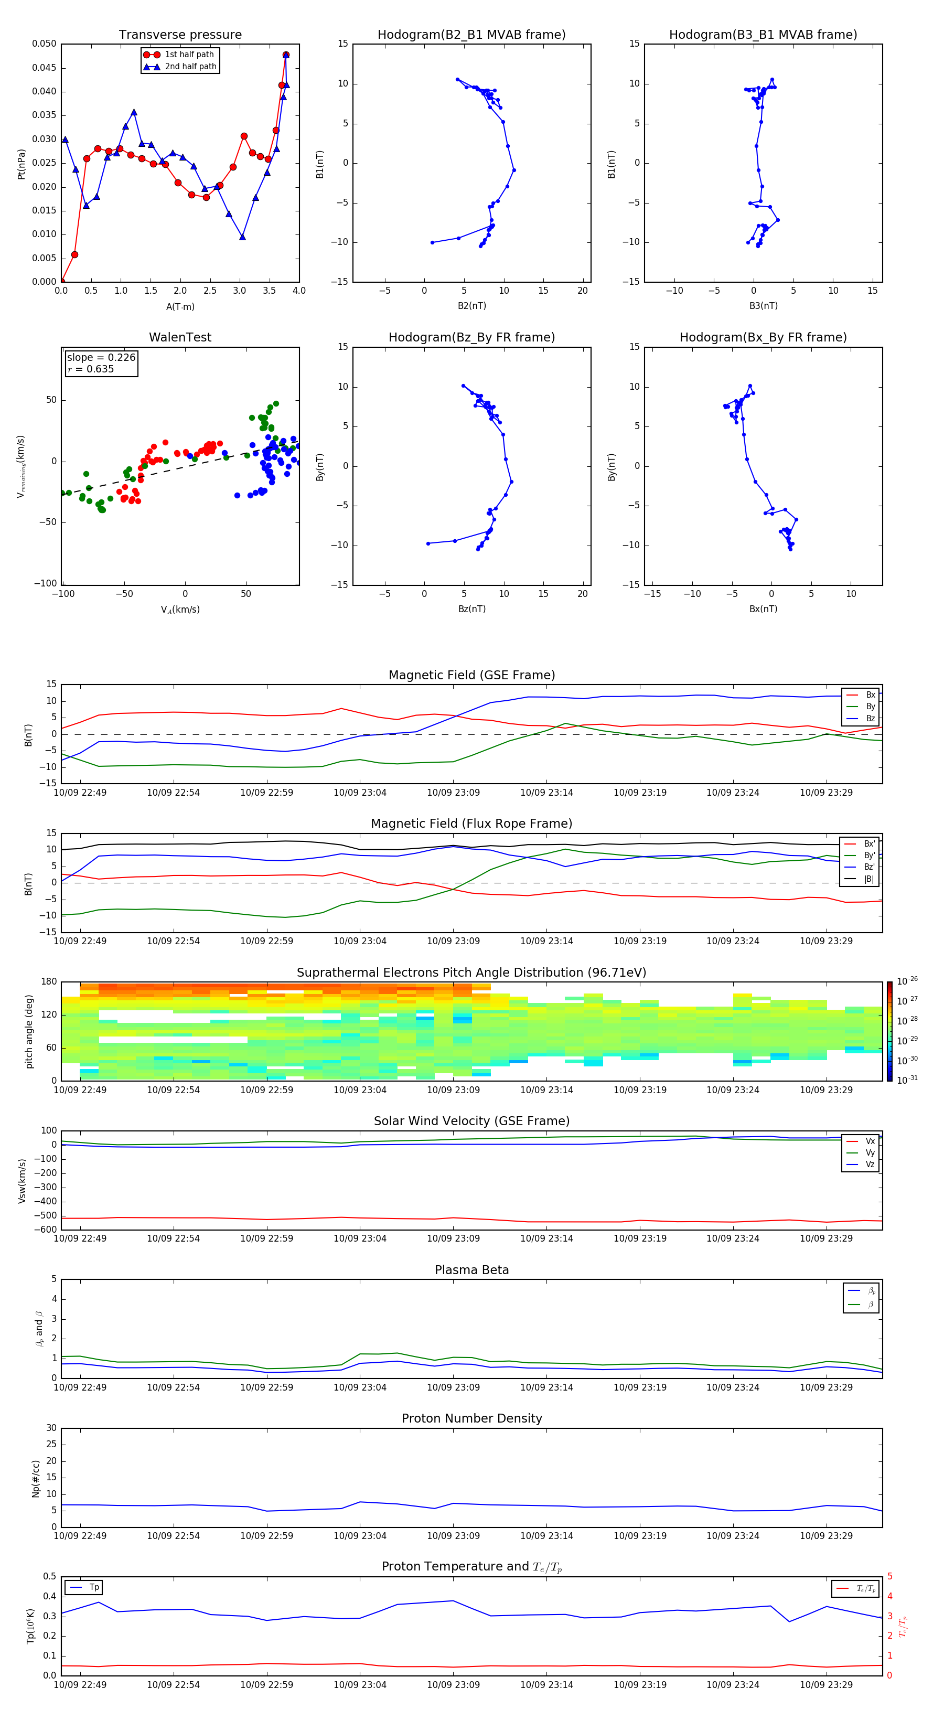Click the 'Magnetic Field (Flux Rope Frame)' title
944x1731 pixels.
click(471, 824)
